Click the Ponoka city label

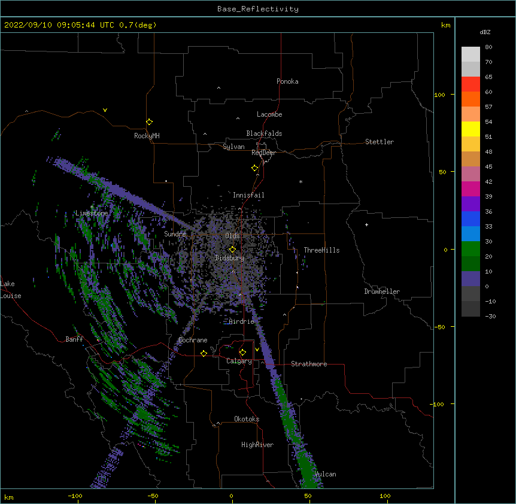[287, 81]
